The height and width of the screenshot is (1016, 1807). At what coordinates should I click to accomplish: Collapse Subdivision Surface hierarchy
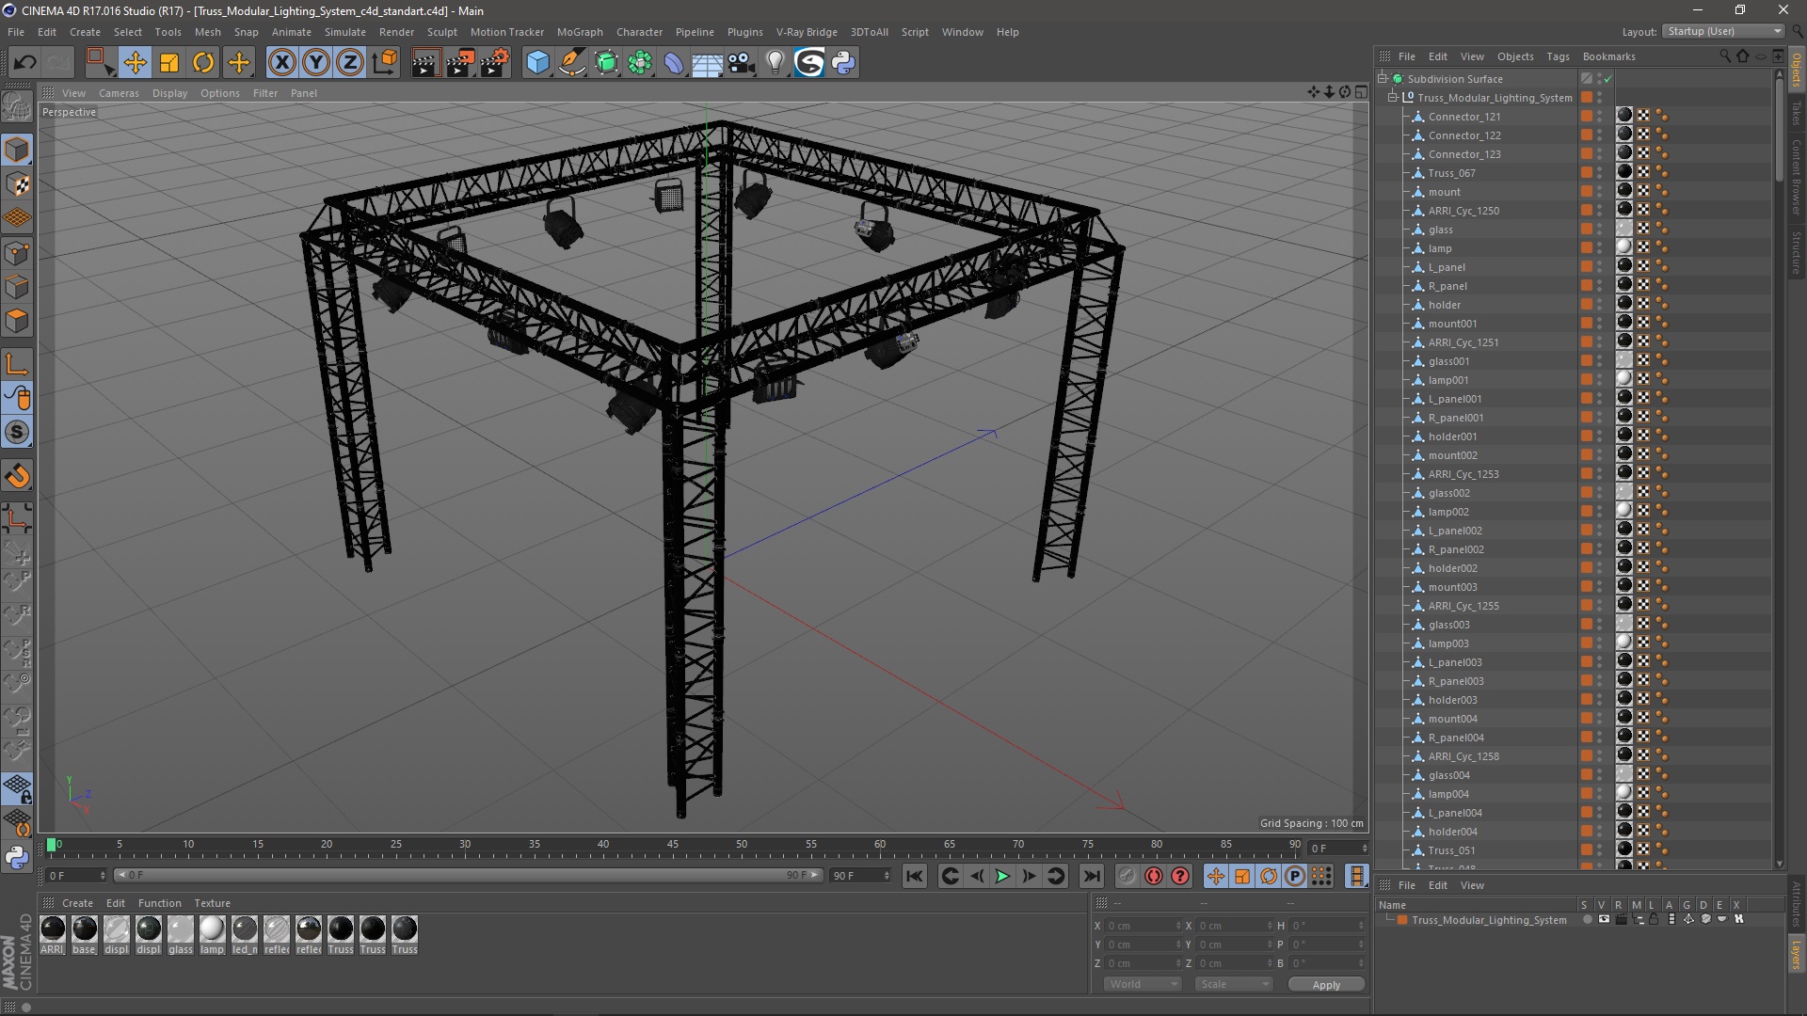pos(1383,79)
